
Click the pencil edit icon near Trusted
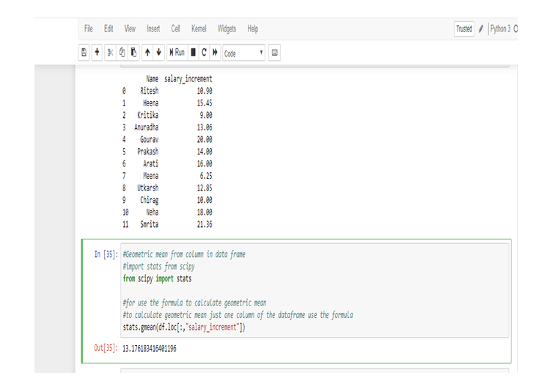pyautogui.click(x=481, y=29)
